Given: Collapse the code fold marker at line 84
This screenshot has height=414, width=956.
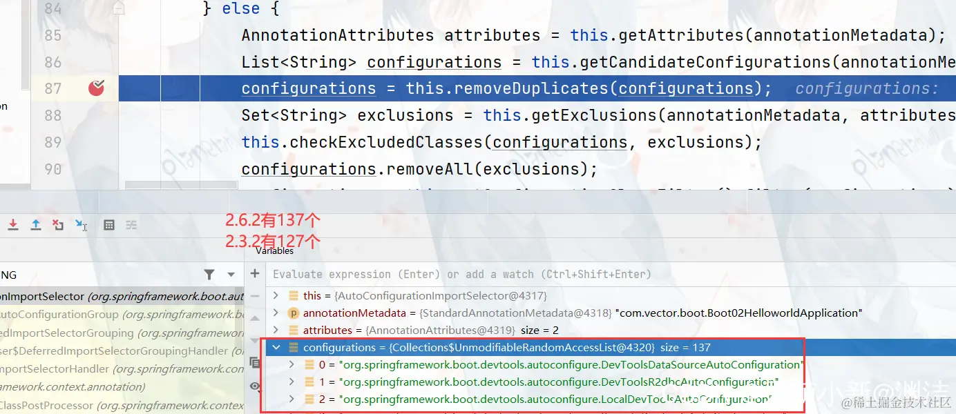Looking at the screenshot, I should point(119,8).
